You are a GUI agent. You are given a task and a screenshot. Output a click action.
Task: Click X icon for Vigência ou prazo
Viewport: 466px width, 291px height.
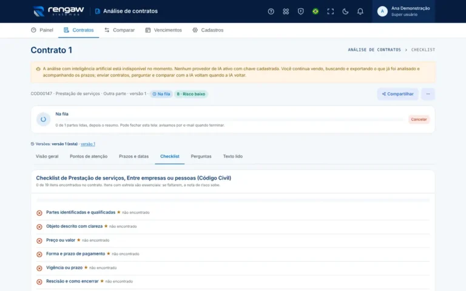pyautogui.click(x=39, y=268)
